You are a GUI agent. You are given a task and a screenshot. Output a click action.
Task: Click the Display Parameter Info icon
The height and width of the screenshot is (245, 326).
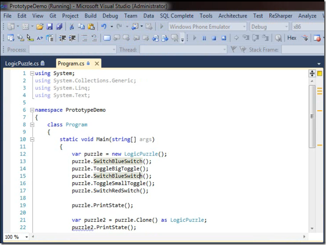21,38
